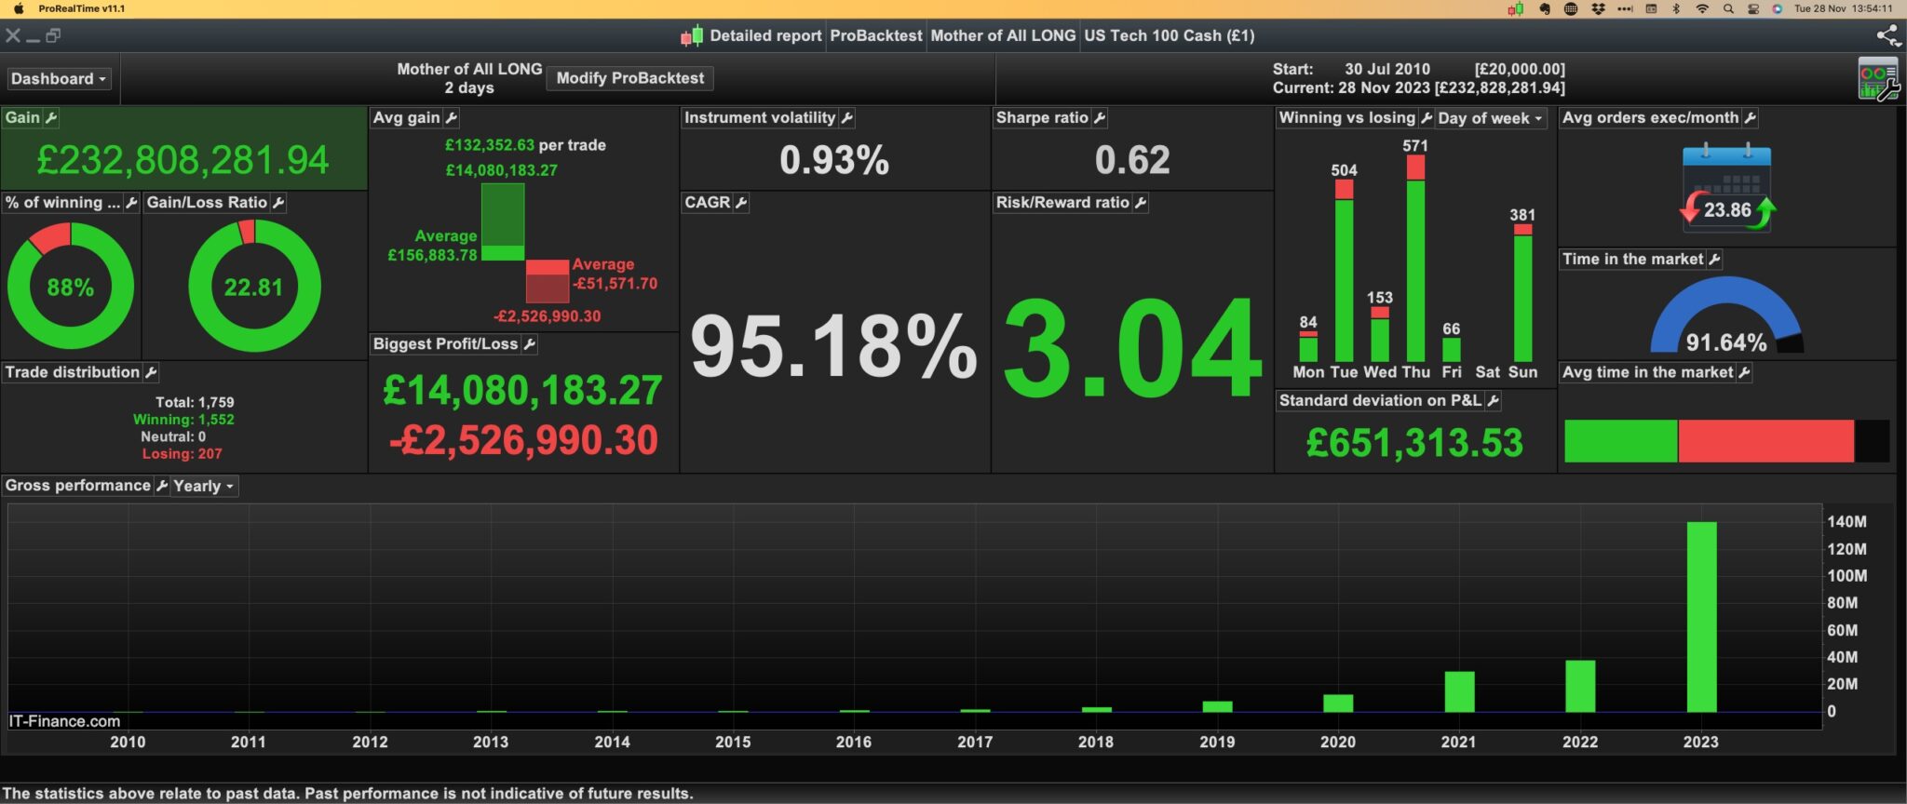
Task: Expand the Dashboard dropdown
Action: 59,79
